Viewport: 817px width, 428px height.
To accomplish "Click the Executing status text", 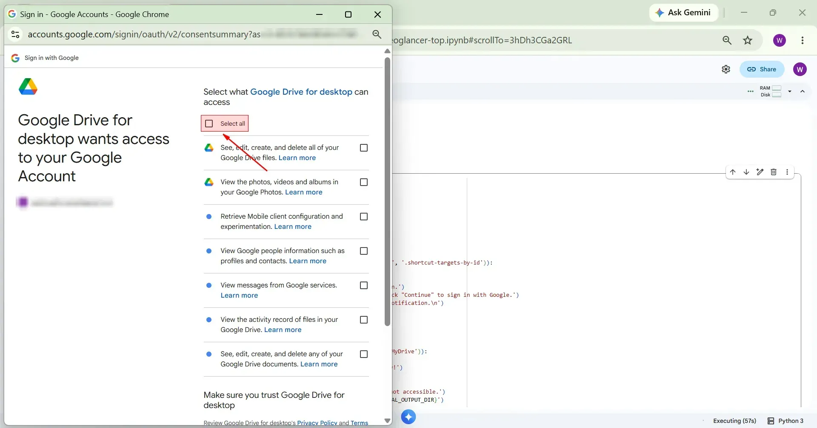I will pyautogui.click(x=735, y=421).
